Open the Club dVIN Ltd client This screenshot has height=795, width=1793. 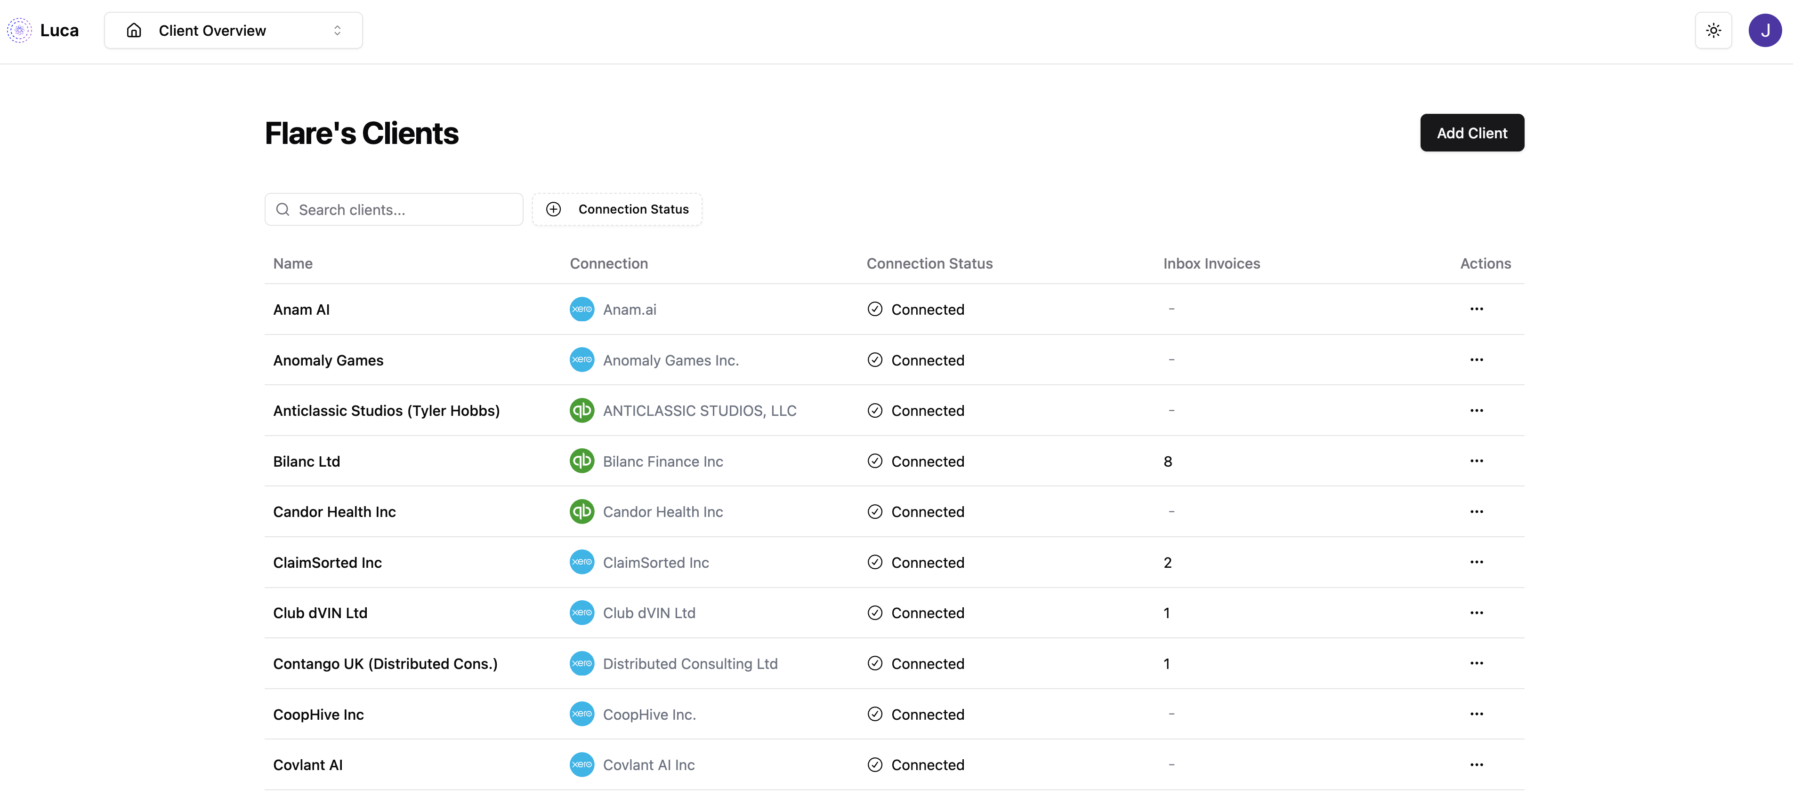[320, 613]
